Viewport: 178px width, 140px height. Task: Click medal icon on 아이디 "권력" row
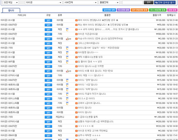[x=67, y=80]
